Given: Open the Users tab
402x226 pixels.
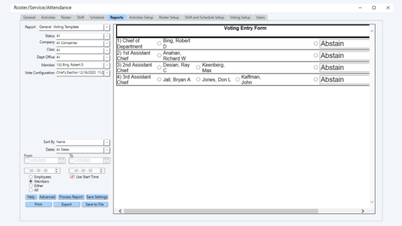Looking at the screenshot, I should click(x=260, y=17).
